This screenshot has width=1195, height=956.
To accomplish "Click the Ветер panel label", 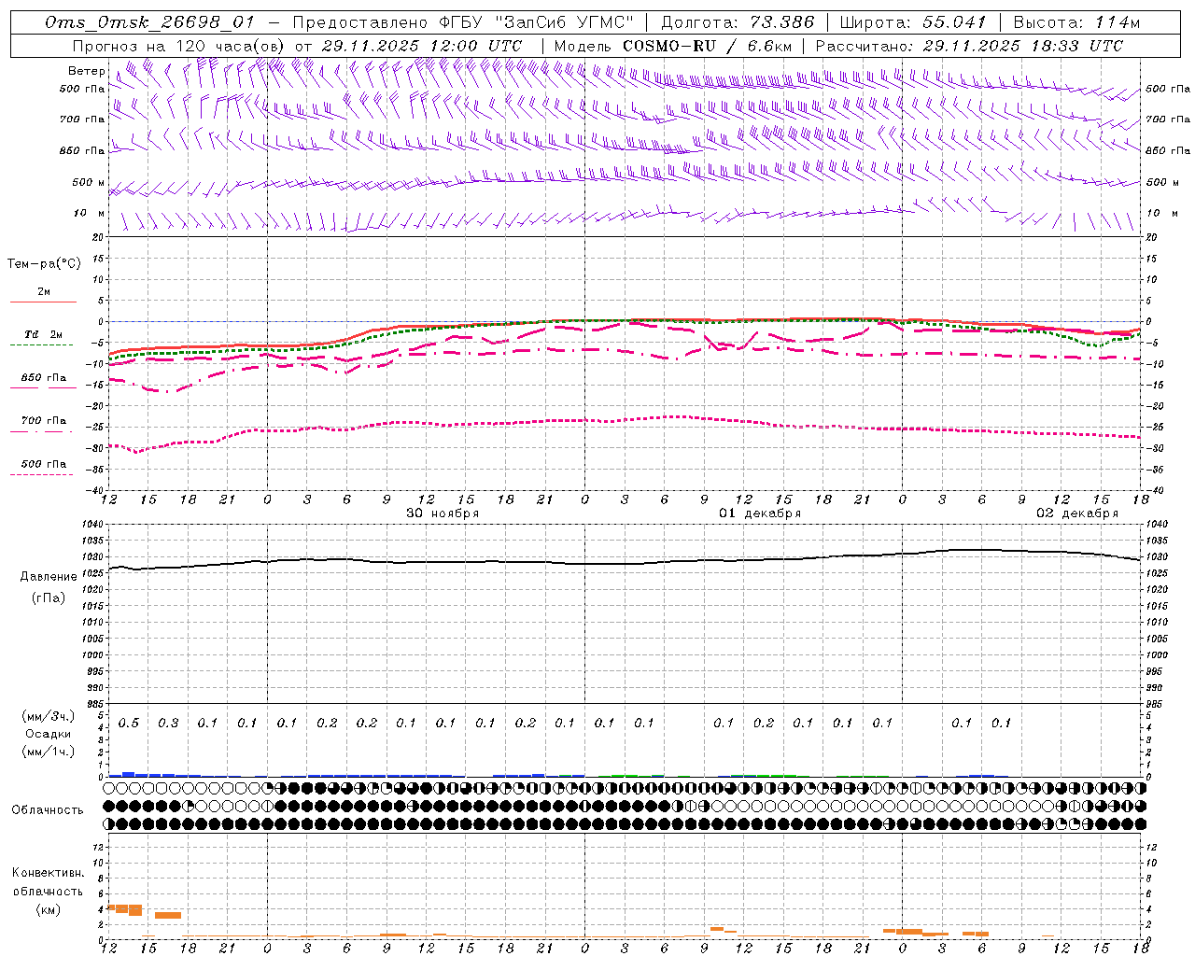I will coord(86,71).
